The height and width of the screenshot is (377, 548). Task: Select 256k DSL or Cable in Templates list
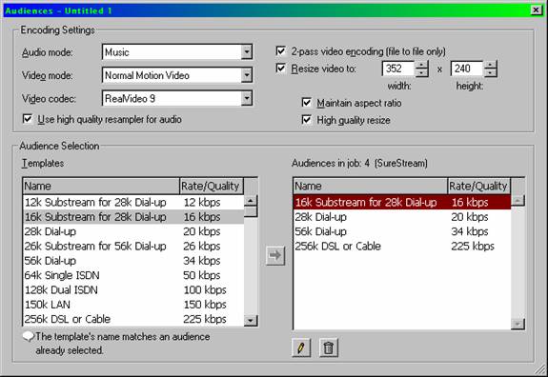[x=133, y=320]
